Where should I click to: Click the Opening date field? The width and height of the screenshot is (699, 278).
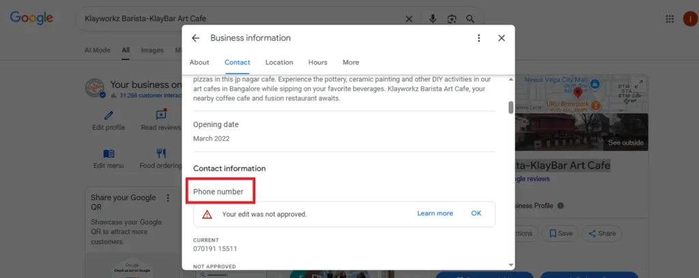pos(216,124)
